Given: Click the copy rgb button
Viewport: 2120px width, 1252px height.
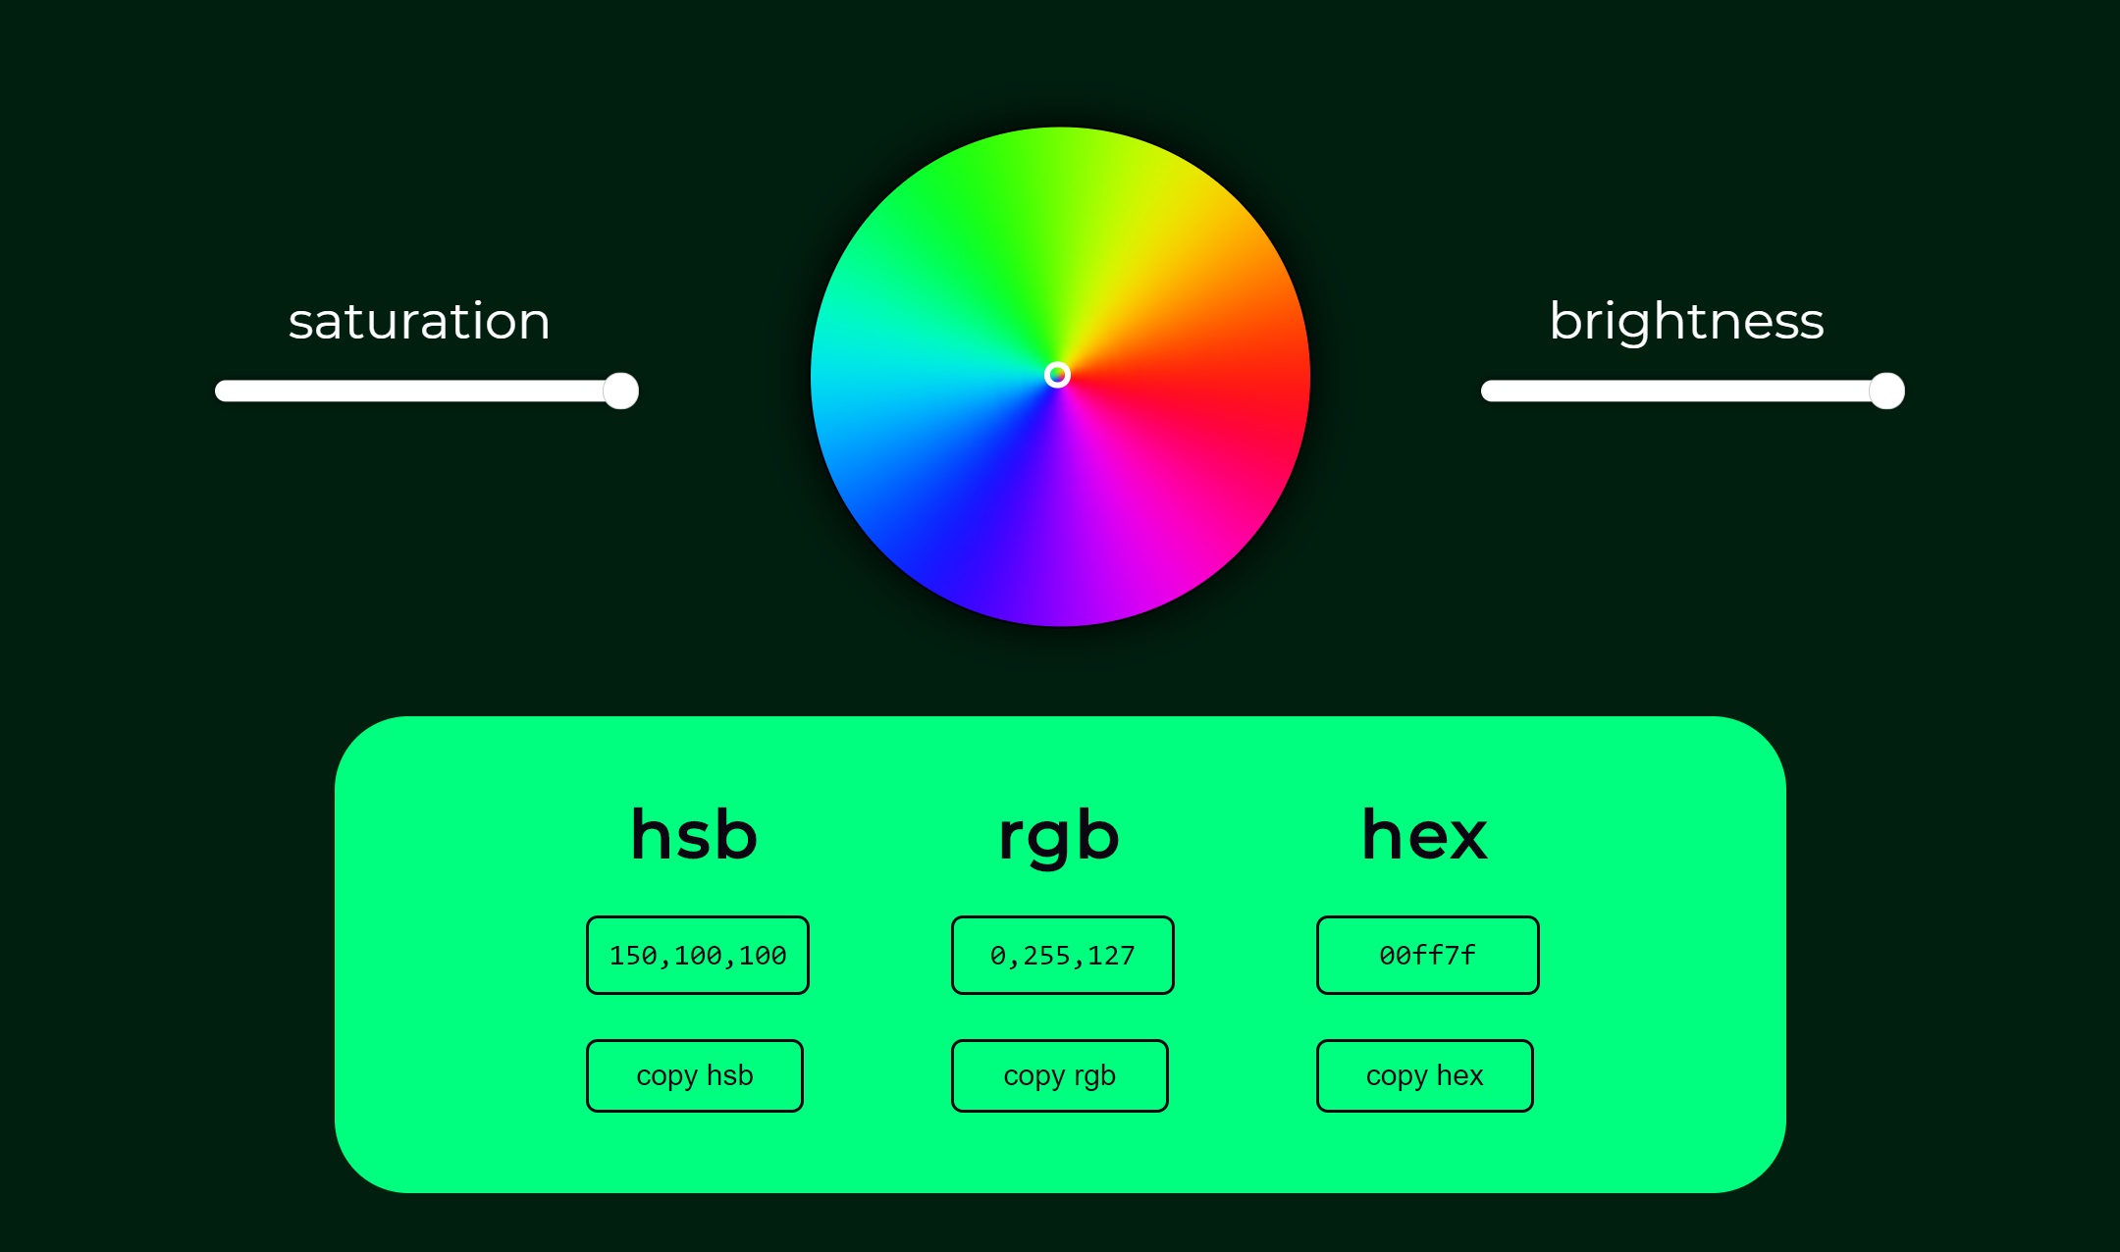Looking at the screenshot, I should (1059, 1075).
